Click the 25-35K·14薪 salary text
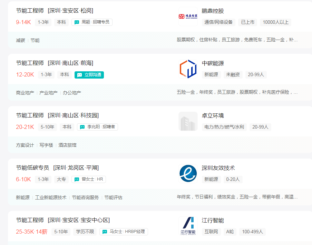This screenshot has width=312, height=245. pyautogui.click(x=32, y=232)
